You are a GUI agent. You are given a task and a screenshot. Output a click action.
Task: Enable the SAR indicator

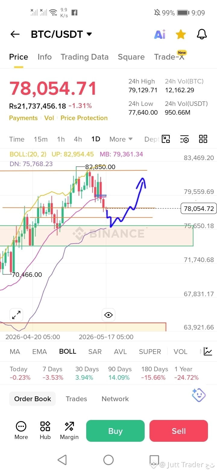(95, 352)
